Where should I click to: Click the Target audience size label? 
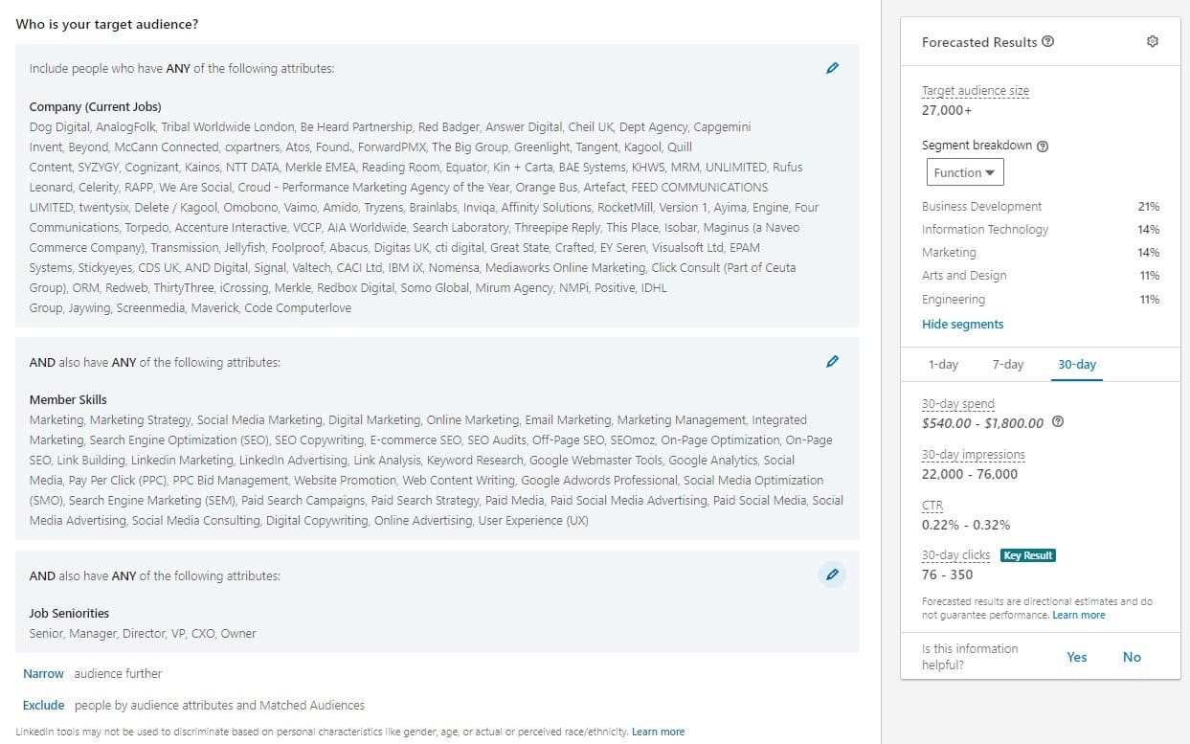[975, 91]
